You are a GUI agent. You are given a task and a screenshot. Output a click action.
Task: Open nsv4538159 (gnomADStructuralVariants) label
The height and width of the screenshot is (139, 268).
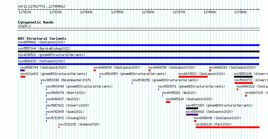pos(165,80)
